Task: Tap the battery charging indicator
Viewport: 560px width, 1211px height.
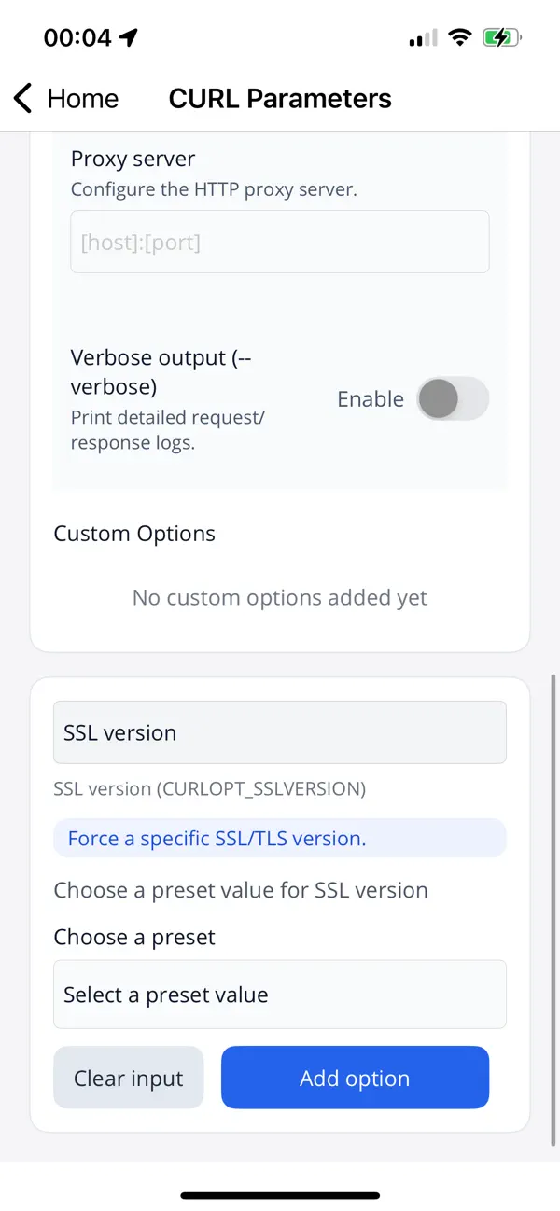Action: [x=501, y=37]
